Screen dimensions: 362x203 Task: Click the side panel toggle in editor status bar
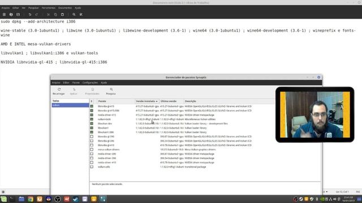(3, 192)
